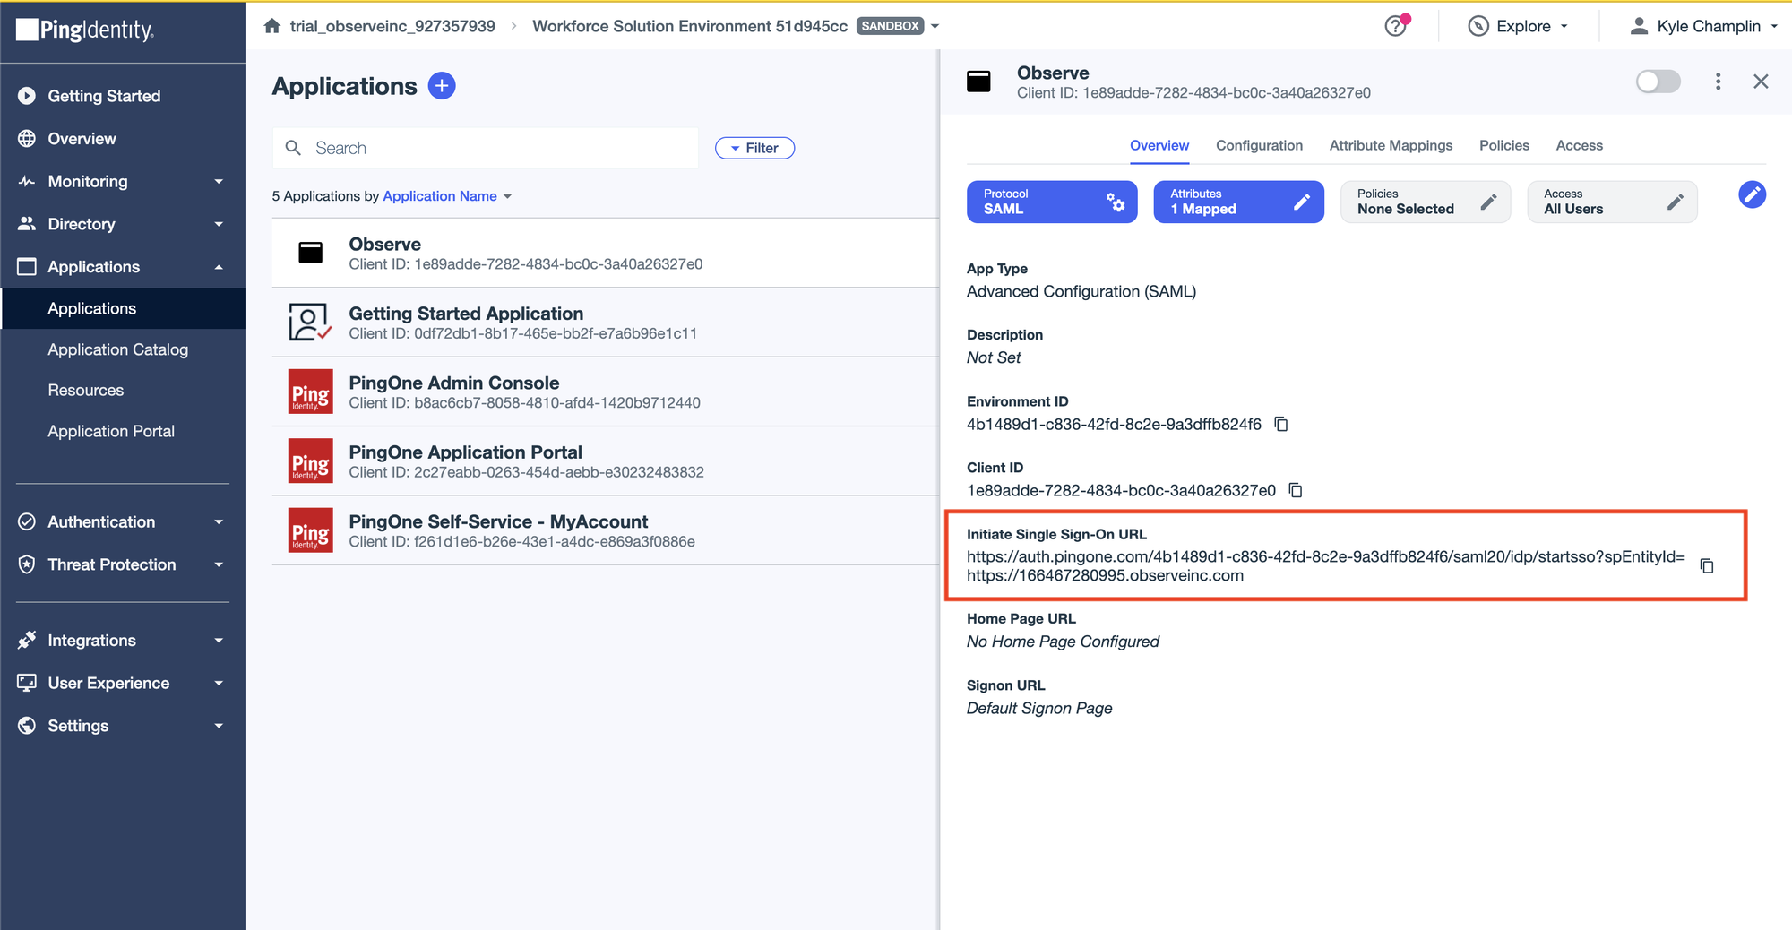Click the applications Search field
Screen dimensions: 1792x930
(x=485, y=148)
